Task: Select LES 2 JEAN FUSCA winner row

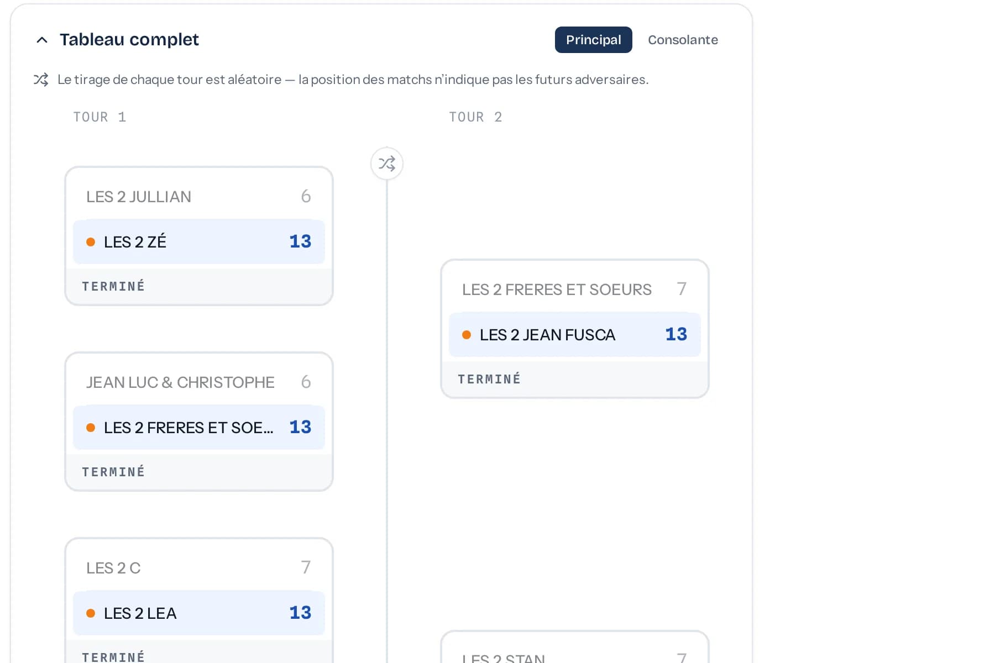Action: click(x=575, y=334)
